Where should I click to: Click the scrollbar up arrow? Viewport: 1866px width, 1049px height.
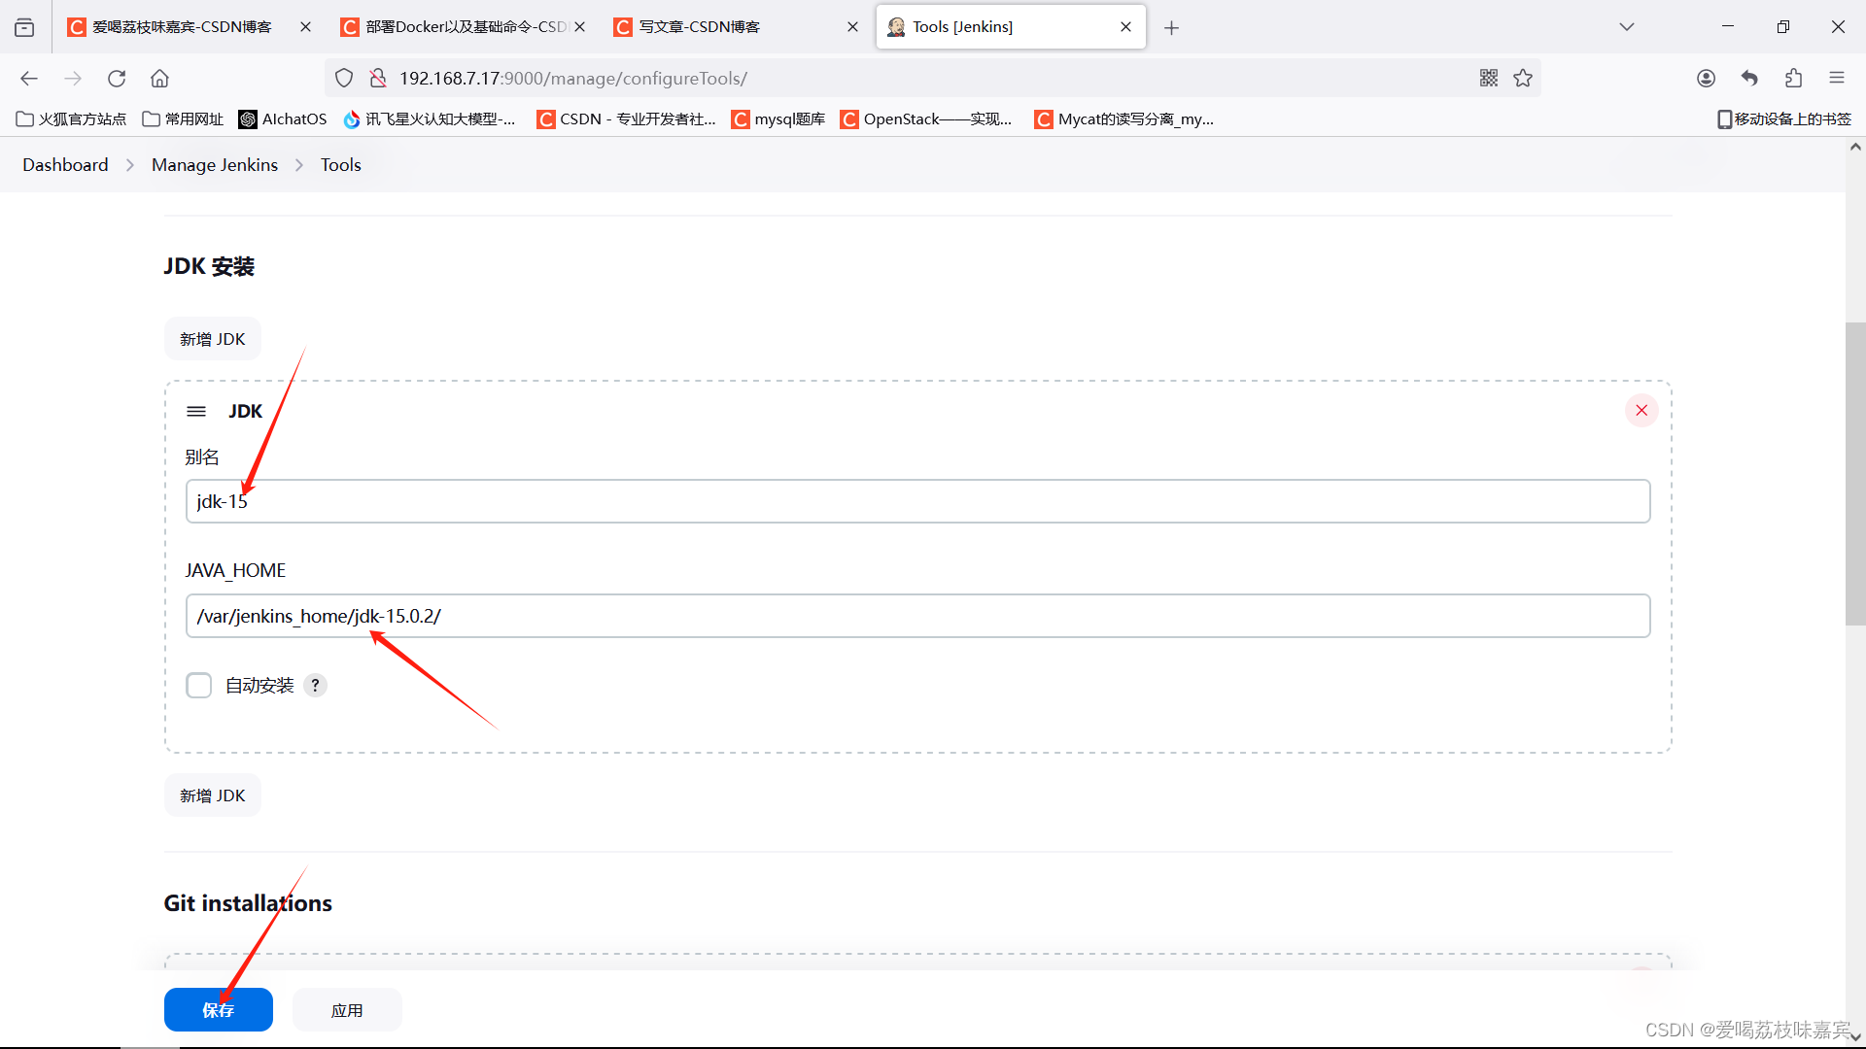click(1855, 148)
